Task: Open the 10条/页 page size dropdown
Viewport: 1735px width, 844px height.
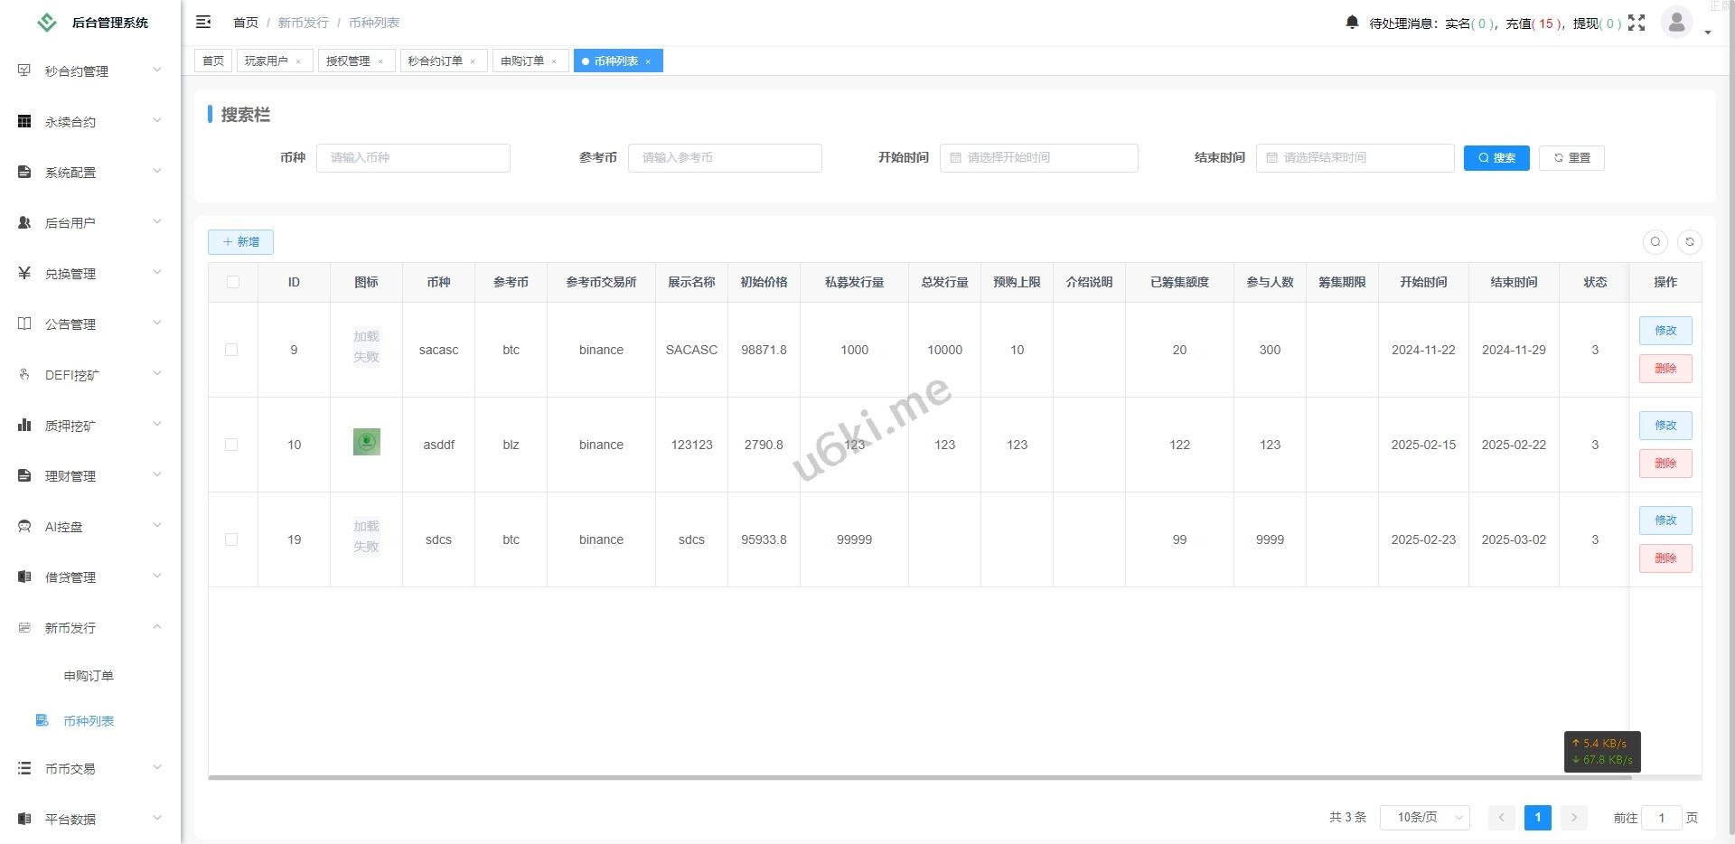Action: pyautogui.click(x=1424, y=817)
